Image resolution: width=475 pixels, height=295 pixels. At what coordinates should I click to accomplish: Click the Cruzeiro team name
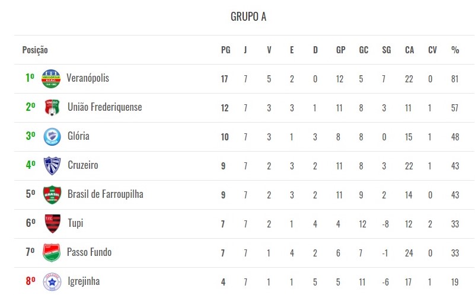(x=83, y=165)
